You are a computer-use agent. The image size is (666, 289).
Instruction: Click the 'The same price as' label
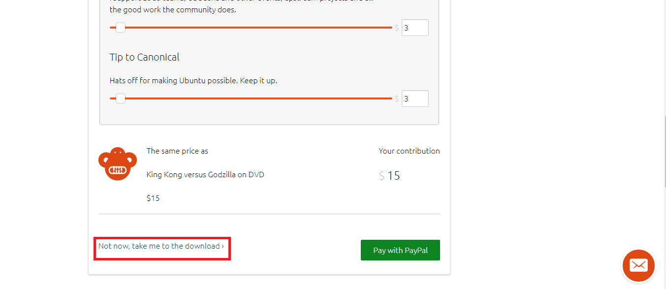[x=177, y=151]
